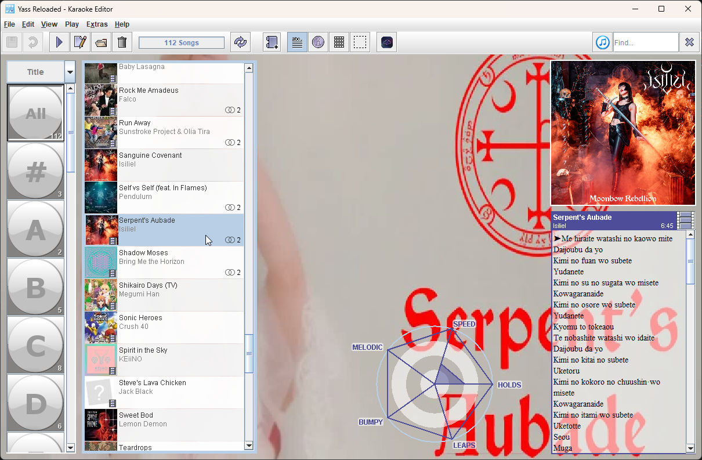Click the trash can delete icon
This screenshot has width=702, height=460.
122,42
